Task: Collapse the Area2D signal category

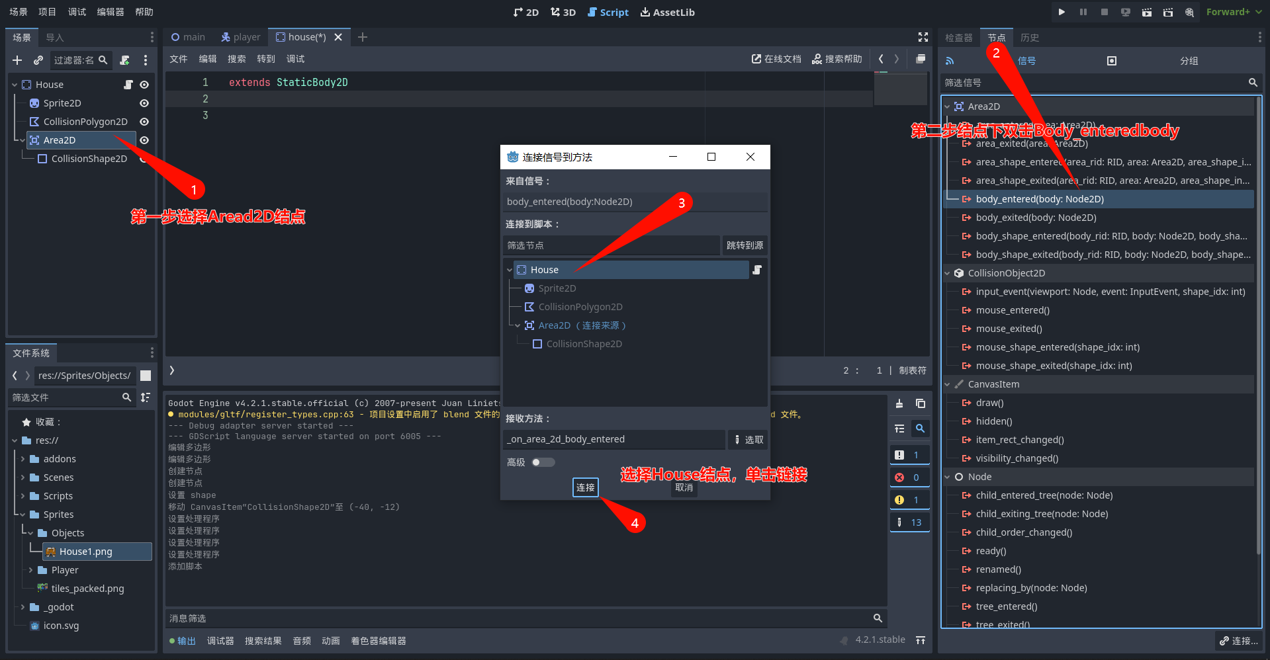Action: (x=947, y=106)
